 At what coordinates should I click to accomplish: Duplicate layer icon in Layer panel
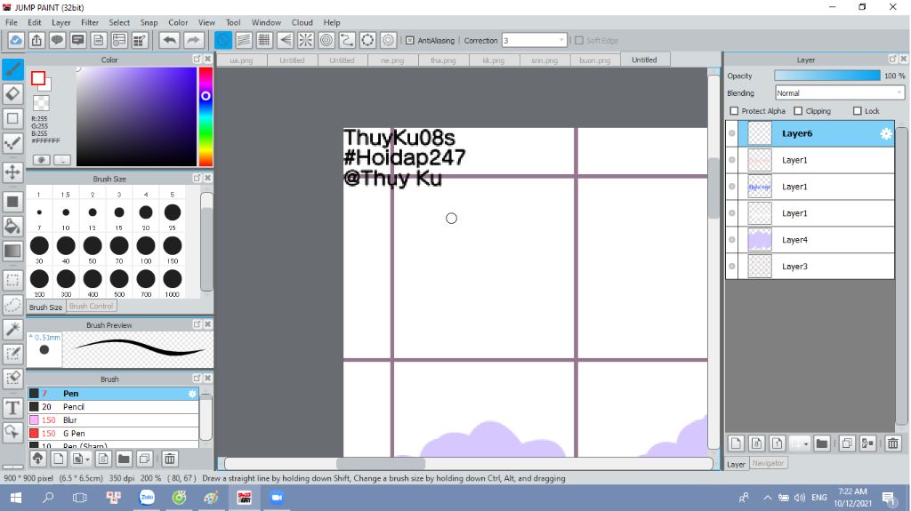click(847, 443)
